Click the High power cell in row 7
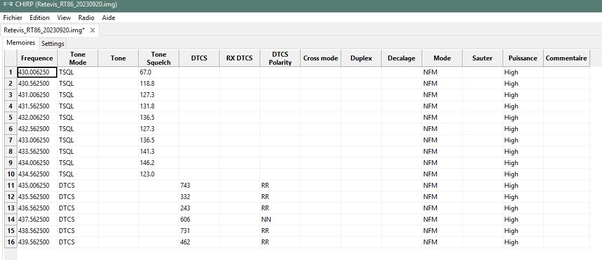The height and width of the screenshot is (260, 602). coord(523,140)
